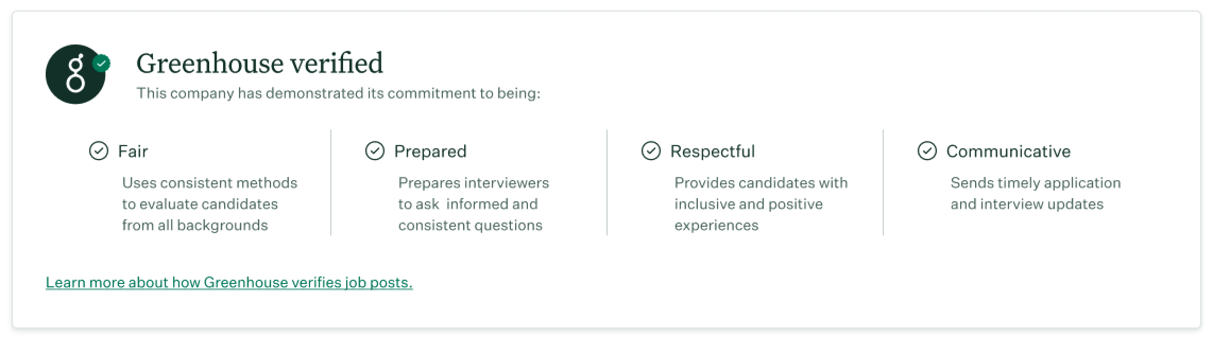The image size is (1213, 338).
Task: Click the divider between Prepared and Respectful
Action: point(607,182)
